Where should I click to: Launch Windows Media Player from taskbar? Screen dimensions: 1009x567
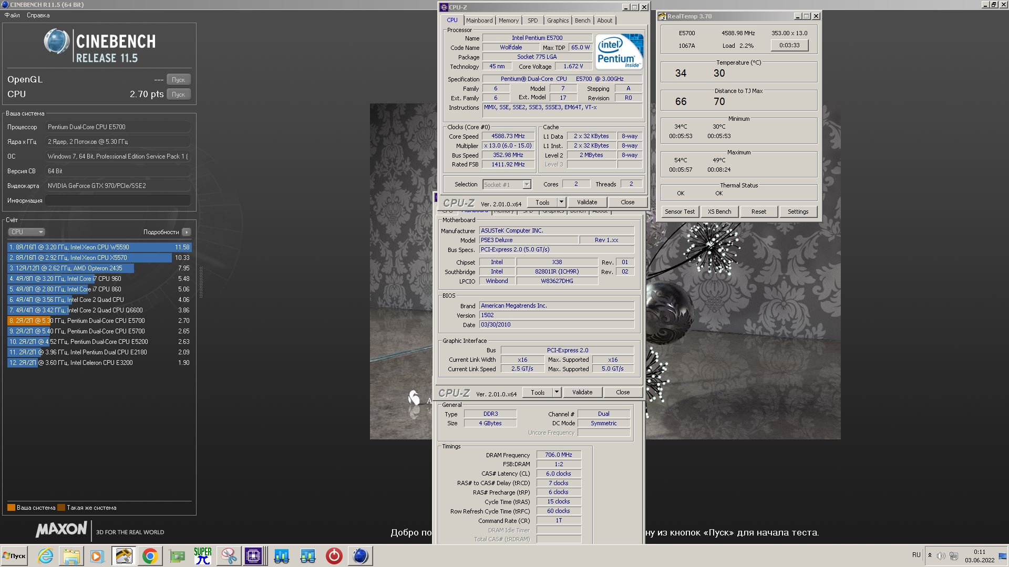[97, 556]
